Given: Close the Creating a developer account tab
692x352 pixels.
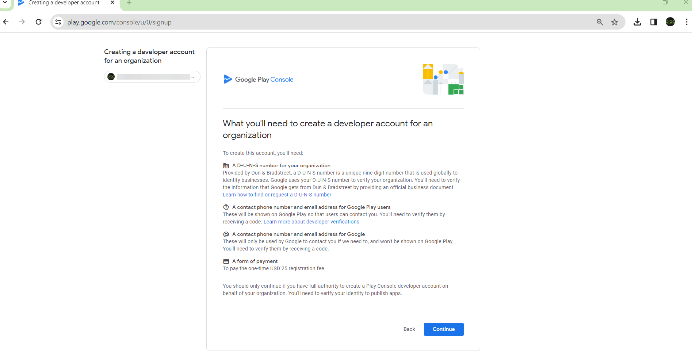Looking at the screenshot, I should coord(112,3).
